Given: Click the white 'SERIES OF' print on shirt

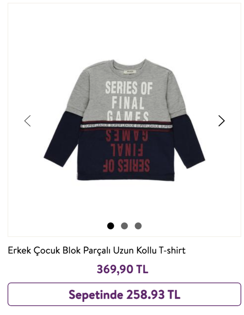Looking at the screenshot, I should tap(129, 88).
